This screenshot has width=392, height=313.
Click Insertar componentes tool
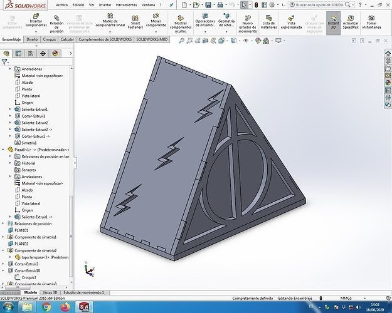36,21
